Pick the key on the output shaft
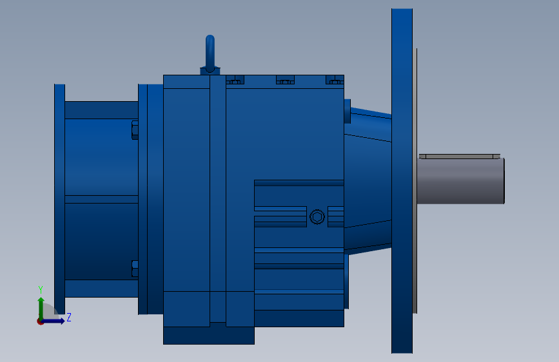559x362 pixels. 459,157
